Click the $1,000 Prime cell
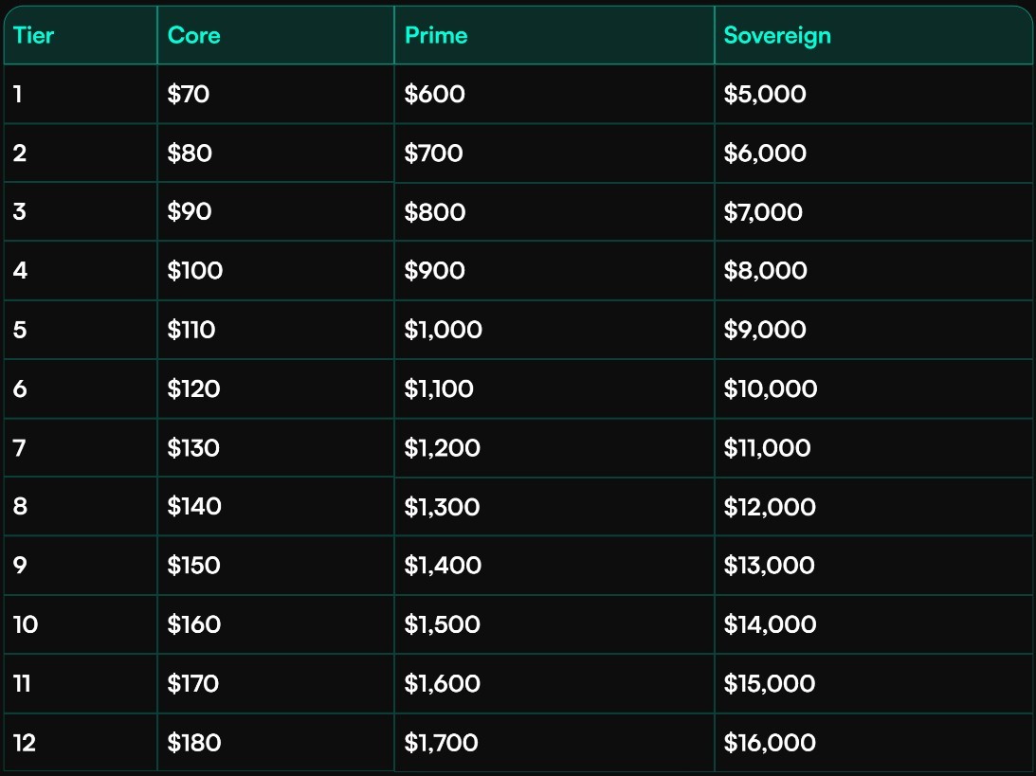This screenshot has width=1036, height=776. click(444, 330)
